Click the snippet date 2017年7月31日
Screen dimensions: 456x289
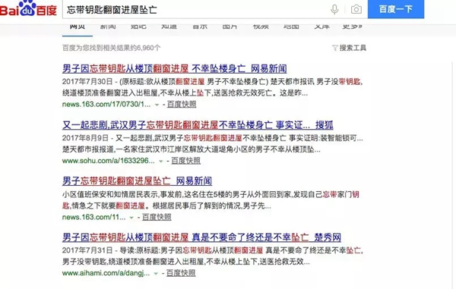coord(87,250)
